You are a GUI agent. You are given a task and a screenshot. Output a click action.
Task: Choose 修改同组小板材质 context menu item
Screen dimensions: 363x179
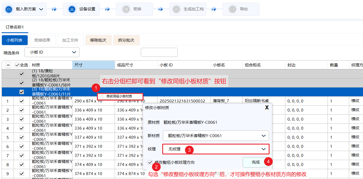(x=119, y=96)
